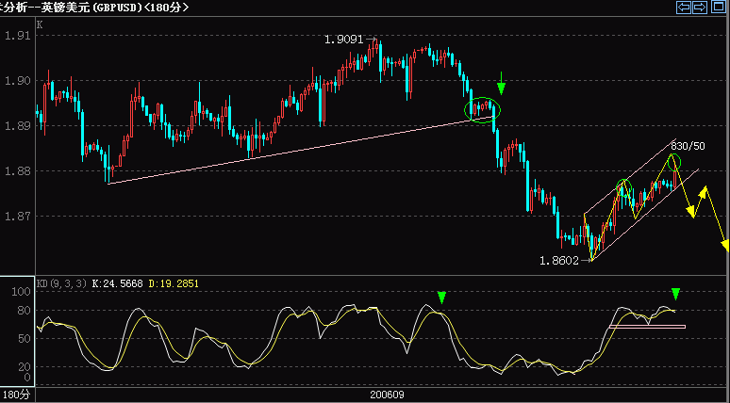This screenshot has width=730, height=403.
Task: Click the 1.90 price axis label
Action: pyautogui.click(x=17, y=81)
